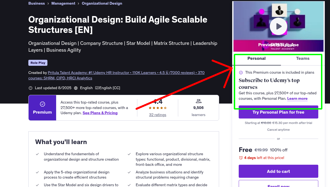Click 'Apply the 5-step organizational design' text

point(77,175)
